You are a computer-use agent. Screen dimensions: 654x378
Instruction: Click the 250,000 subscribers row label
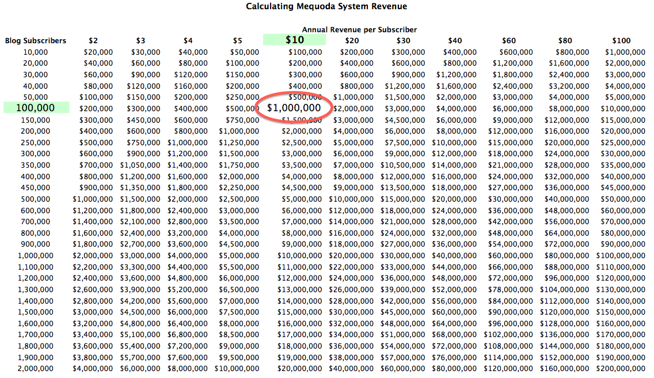tap(36, 142)
